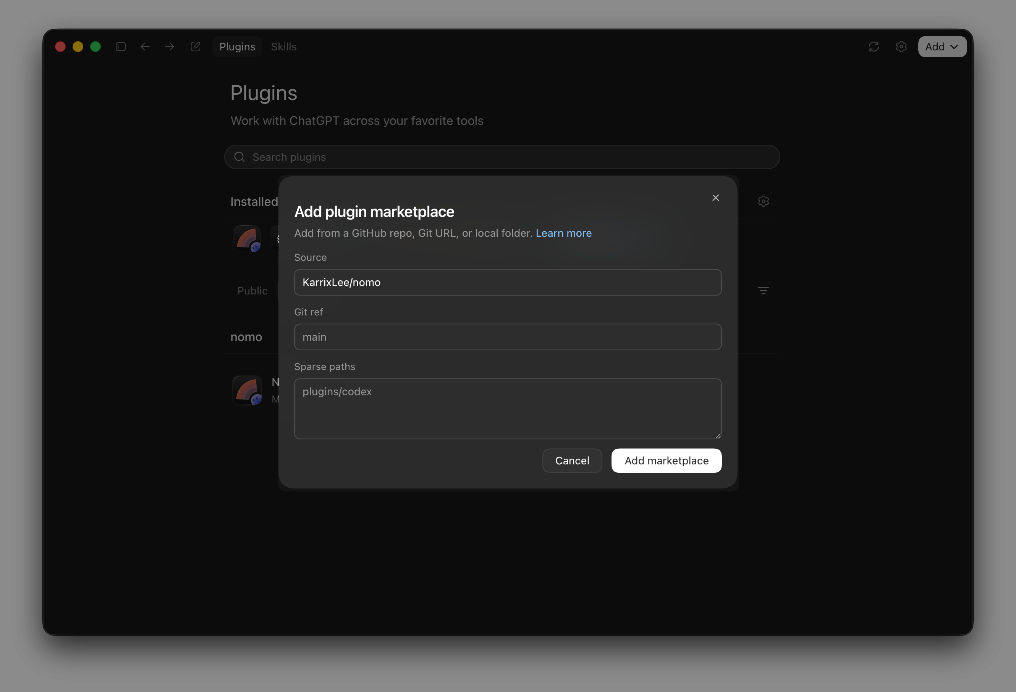The image size is (1016, 692).
Task: Focus the Git ref input field
Action: click(x=508, y=337)
